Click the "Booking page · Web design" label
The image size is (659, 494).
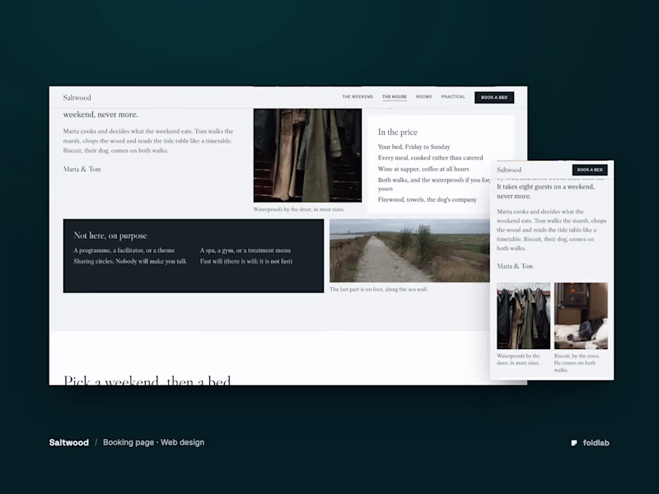pos(153,442)
